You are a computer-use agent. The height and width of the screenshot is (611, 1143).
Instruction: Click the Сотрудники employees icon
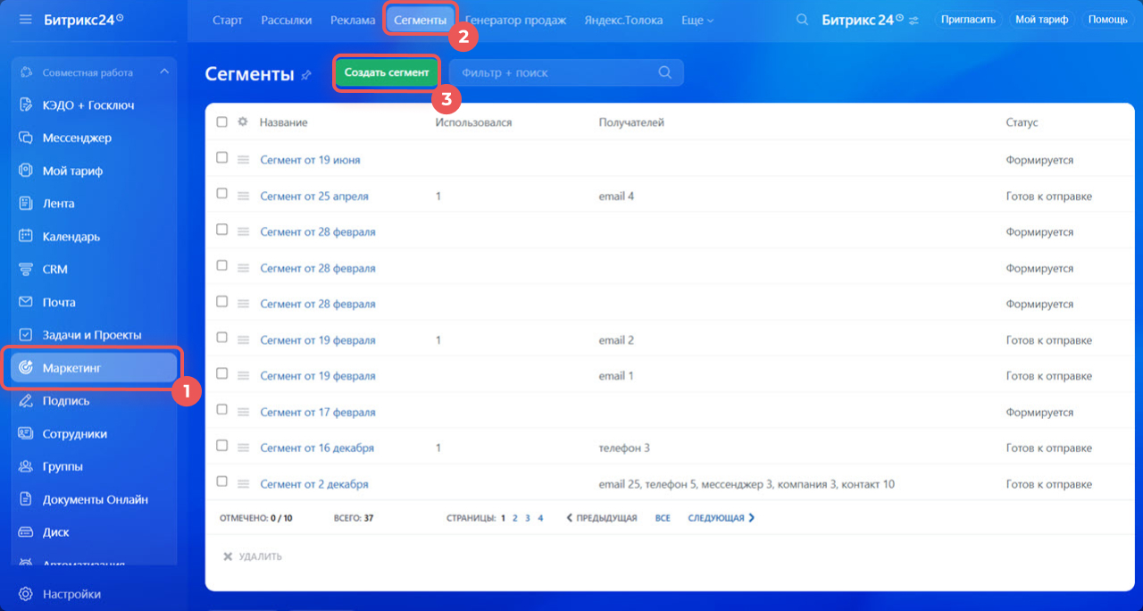(26, 434)
